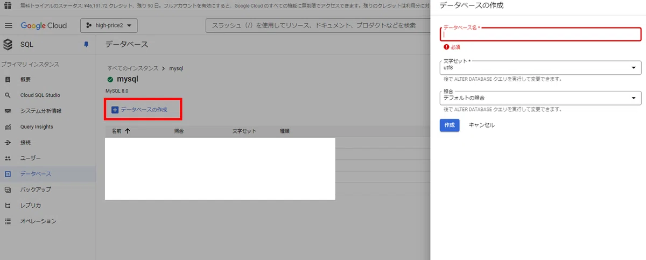Click the キャンセル button
Image resolution: width=646 pixels, height=260 pixels.
(481, 125)
